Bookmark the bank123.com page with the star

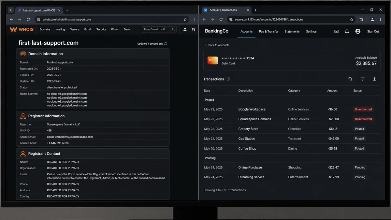(352, 20)
